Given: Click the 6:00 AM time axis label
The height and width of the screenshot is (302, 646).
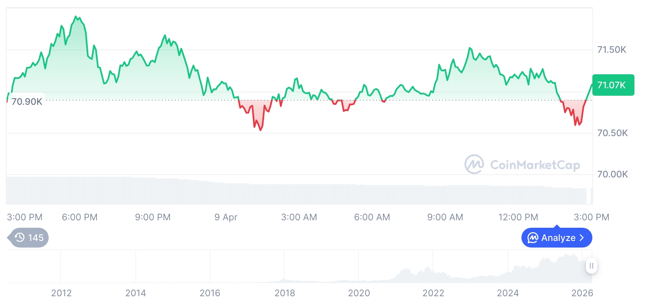Looking at the screenshot, I should [372, 217].
